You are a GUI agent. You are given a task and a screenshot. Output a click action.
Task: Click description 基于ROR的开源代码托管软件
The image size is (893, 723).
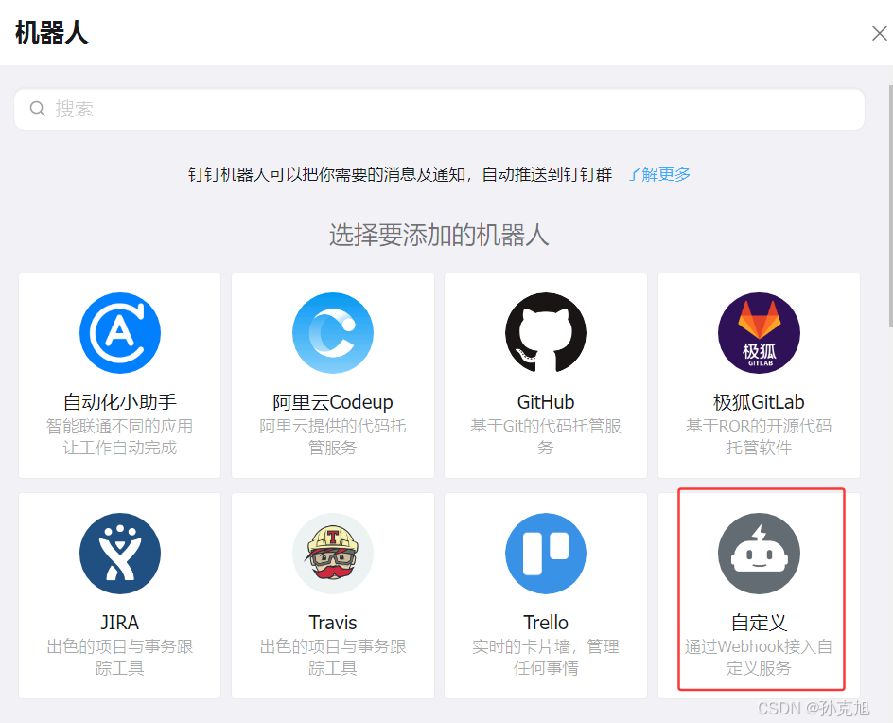[x=759, y=436]
